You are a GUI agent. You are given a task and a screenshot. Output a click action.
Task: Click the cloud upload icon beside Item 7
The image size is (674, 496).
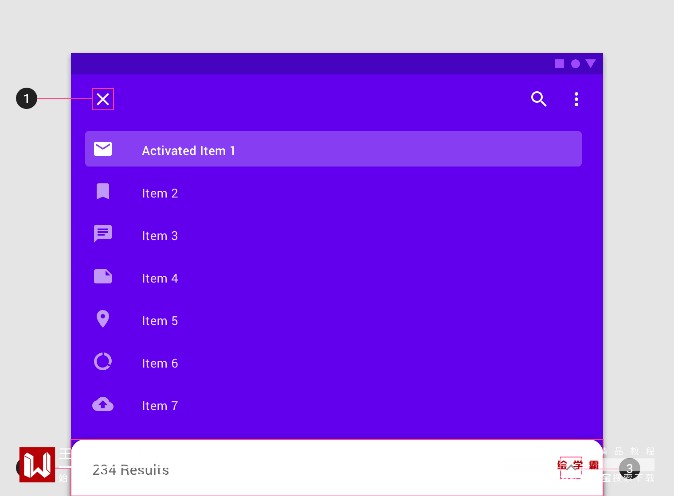click(x=103, y=404)
